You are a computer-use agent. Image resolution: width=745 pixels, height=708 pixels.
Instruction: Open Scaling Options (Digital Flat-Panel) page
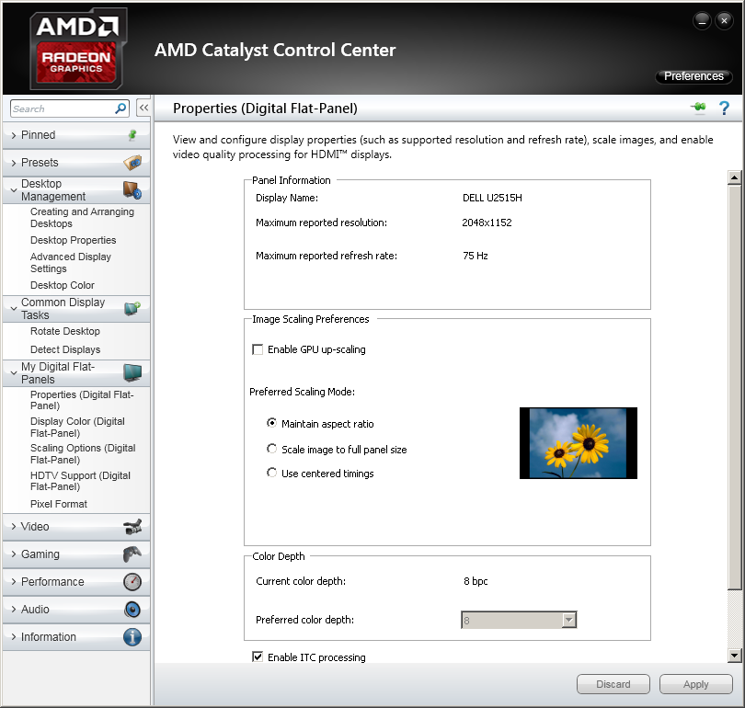83,454
